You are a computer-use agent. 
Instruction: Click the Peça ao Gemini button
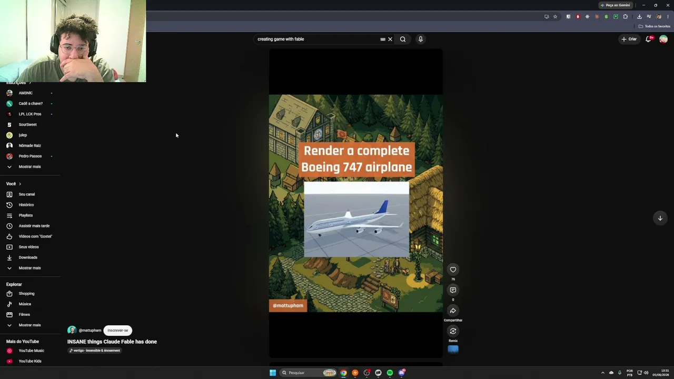[x=616, y=5]
